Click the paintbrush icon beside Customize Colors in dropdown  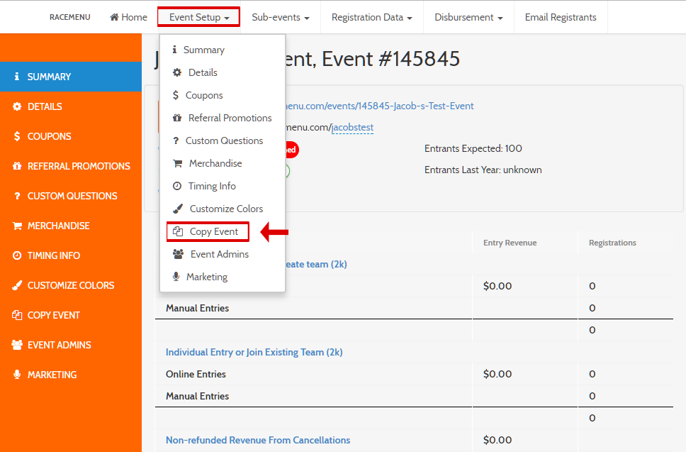(177, 209)
